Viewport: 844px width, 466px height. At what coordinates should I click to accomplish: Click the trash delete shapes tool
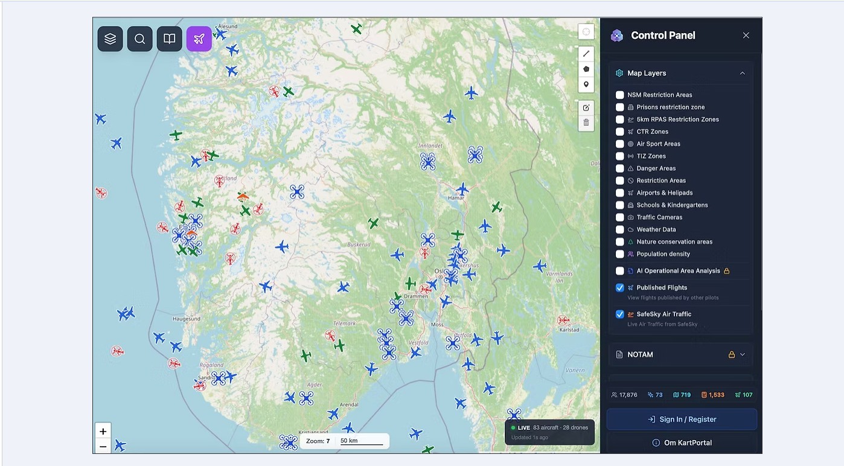[x=586, y=123]
